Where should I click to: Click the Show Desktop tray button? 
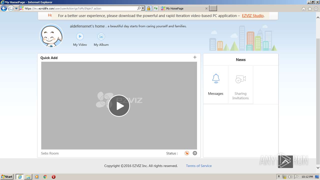(x=317, y=177)
